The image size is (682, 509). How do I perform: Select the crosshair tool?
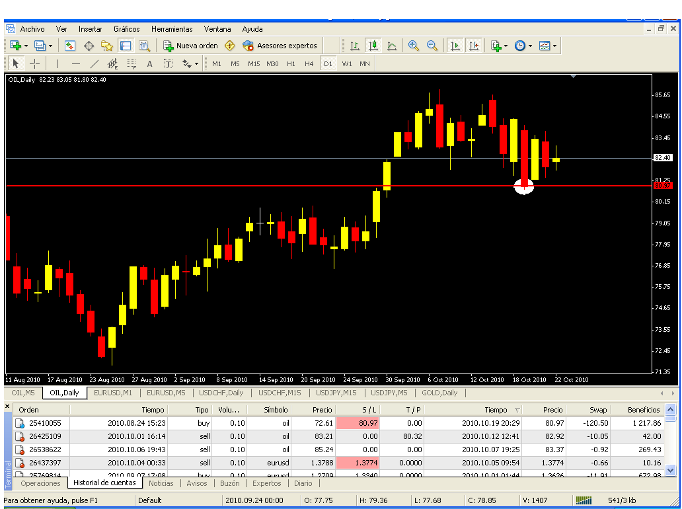[x=34, y=63]
